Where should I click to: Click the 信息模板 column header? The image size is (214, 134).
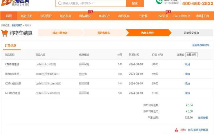click(84, 55)
